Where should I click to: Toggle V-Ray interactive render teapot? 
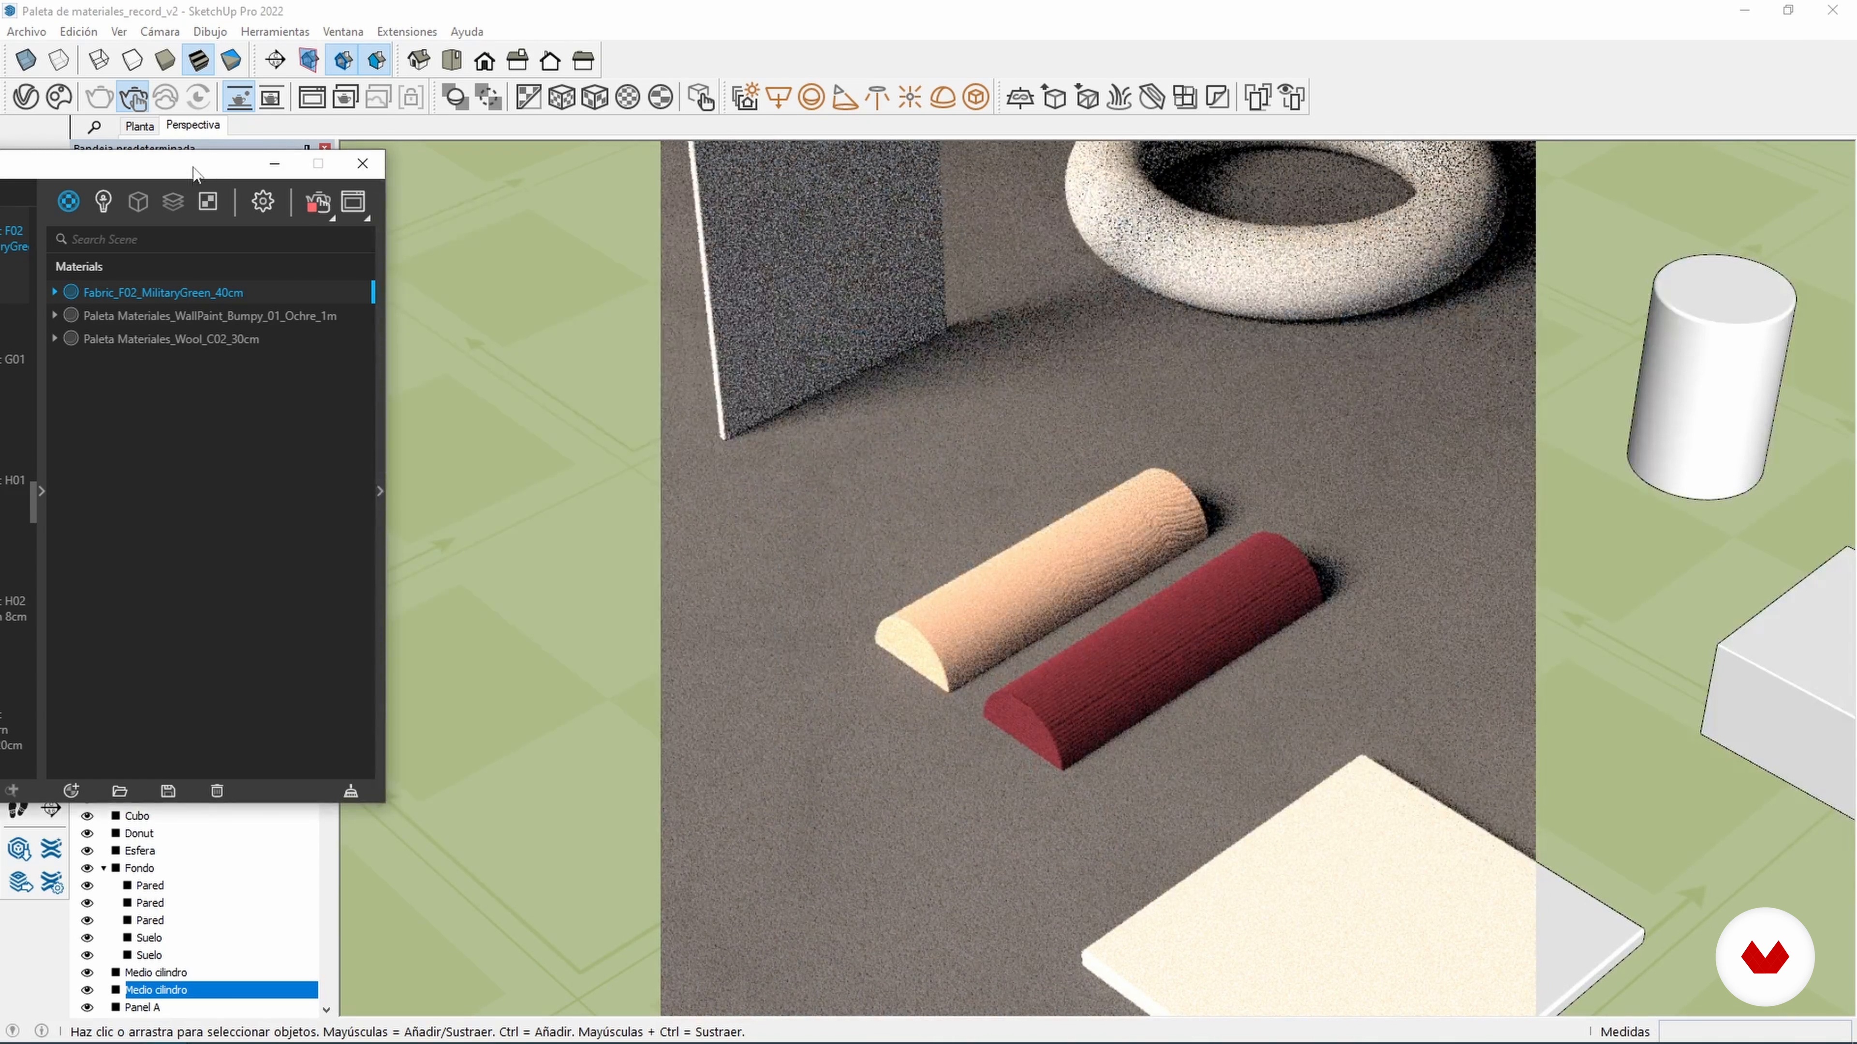tap(133, 97)
